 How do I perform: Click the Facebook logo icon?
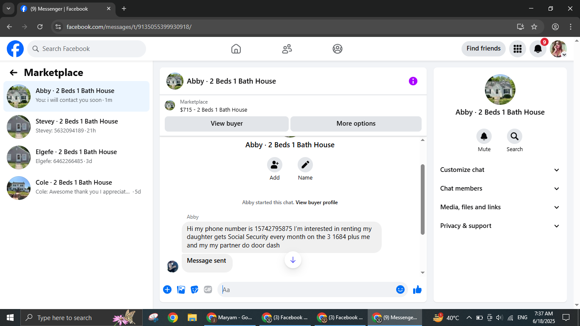click(x=15, y=49)
